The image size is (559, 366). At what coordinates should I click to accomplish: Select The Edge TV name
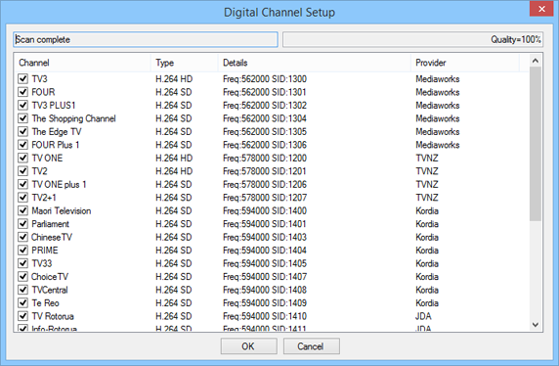tap(57, 132)
